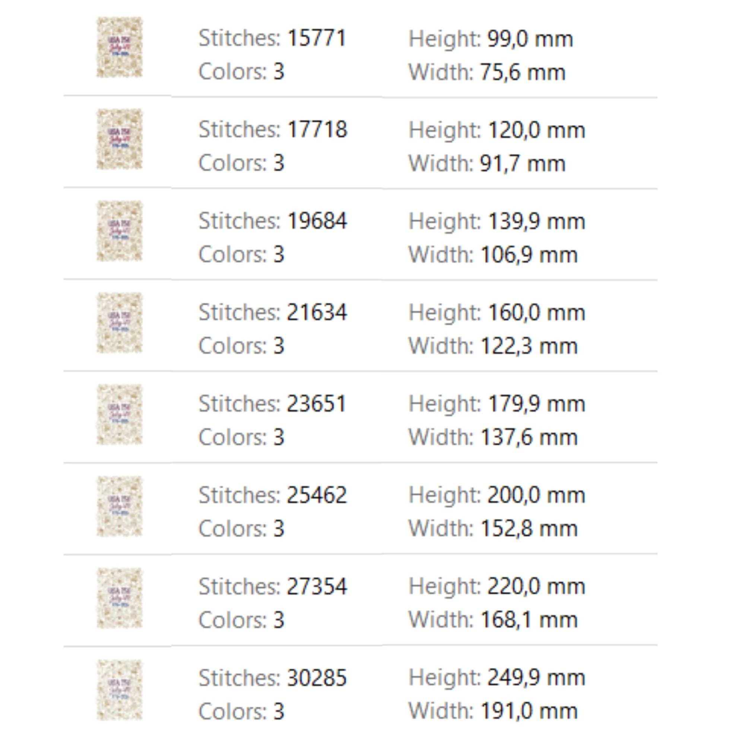The image size is (745, 745).
Task: Pick the thumbnail in the 21634-stitch row
Action: 119,322
